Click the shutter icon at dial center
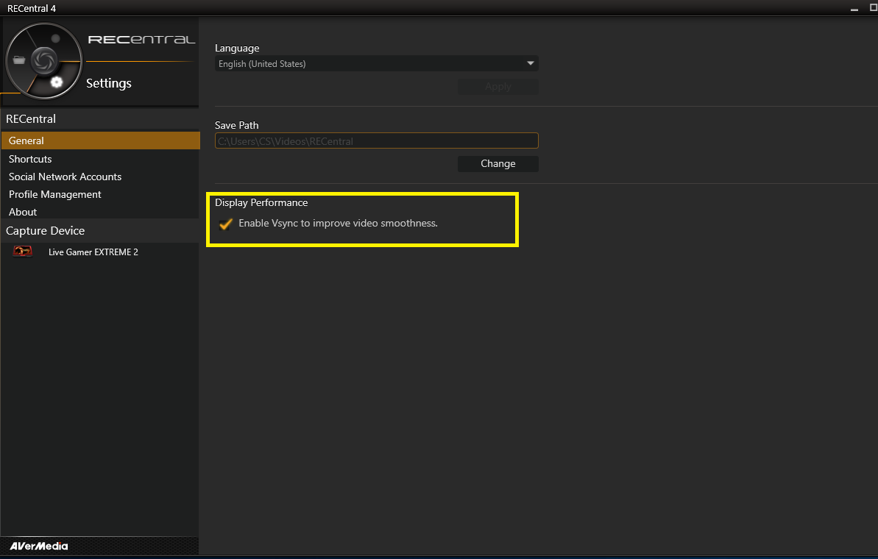Image resolution: width=878 pixels, height=559 pixels. tap(43, 60)
